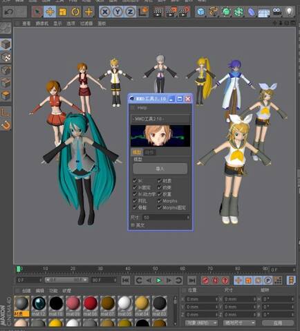Toggle the 骨骼 bones checkbox in MMD tool
Image resolution: width=300 pixels, height=331 pixels.
point(135,207)
